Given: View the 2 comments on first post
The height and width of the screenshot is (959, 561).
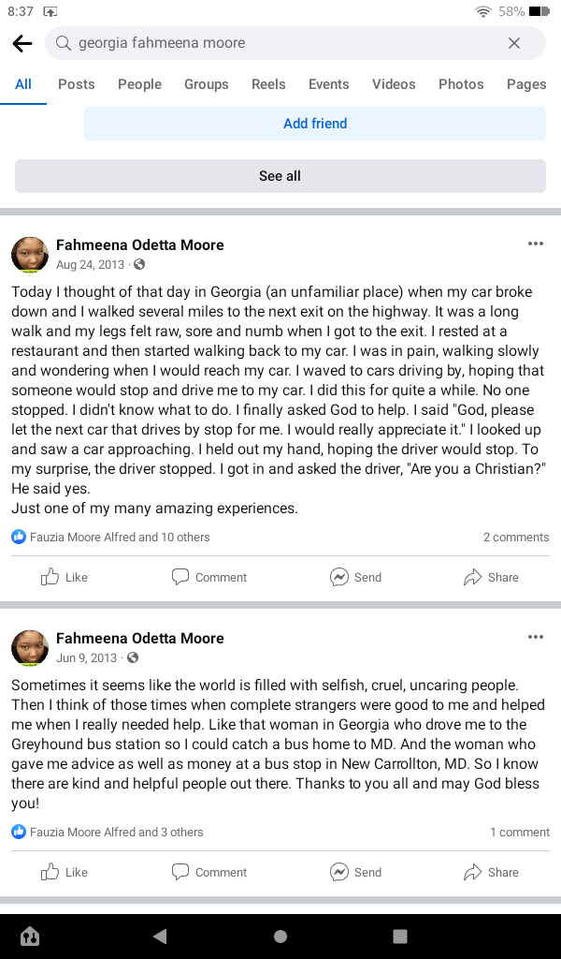Looking at the screenshot, I should pyautogui.click(x=515, y=538).
